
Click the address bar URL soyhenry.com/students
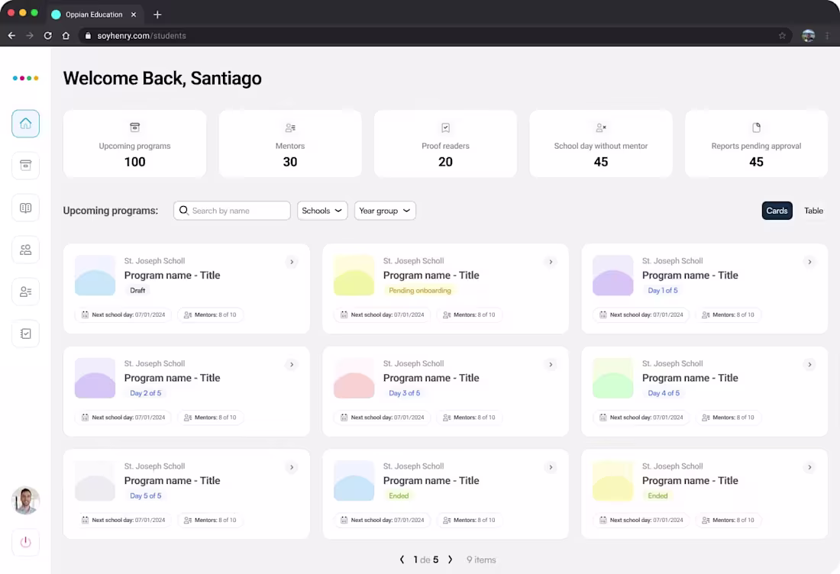coord(141,35)
